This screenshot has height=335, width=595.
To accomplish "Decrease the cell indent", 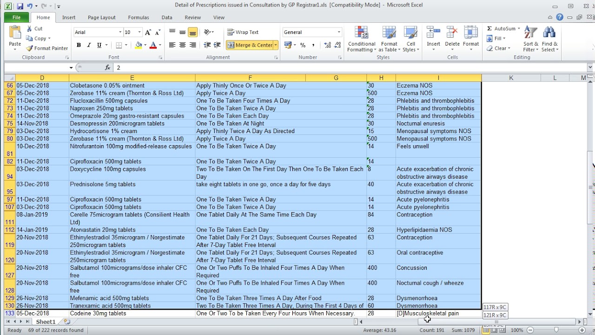I will tap(207, 45).
